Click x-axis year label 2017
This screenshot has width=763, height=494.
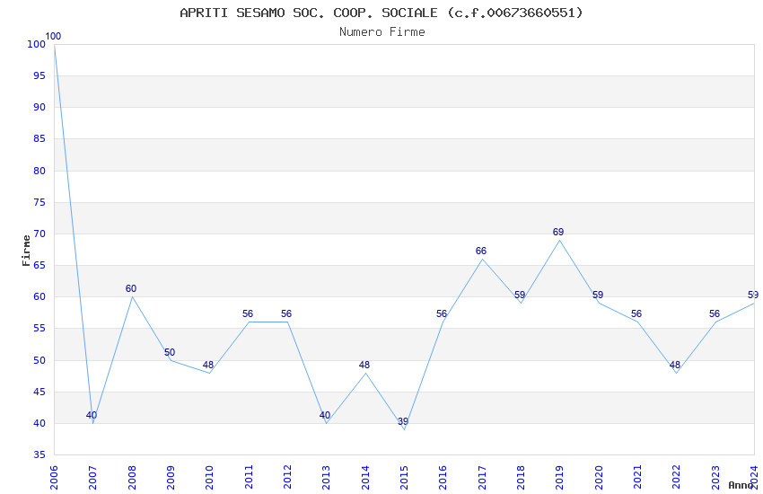[482, 477]
